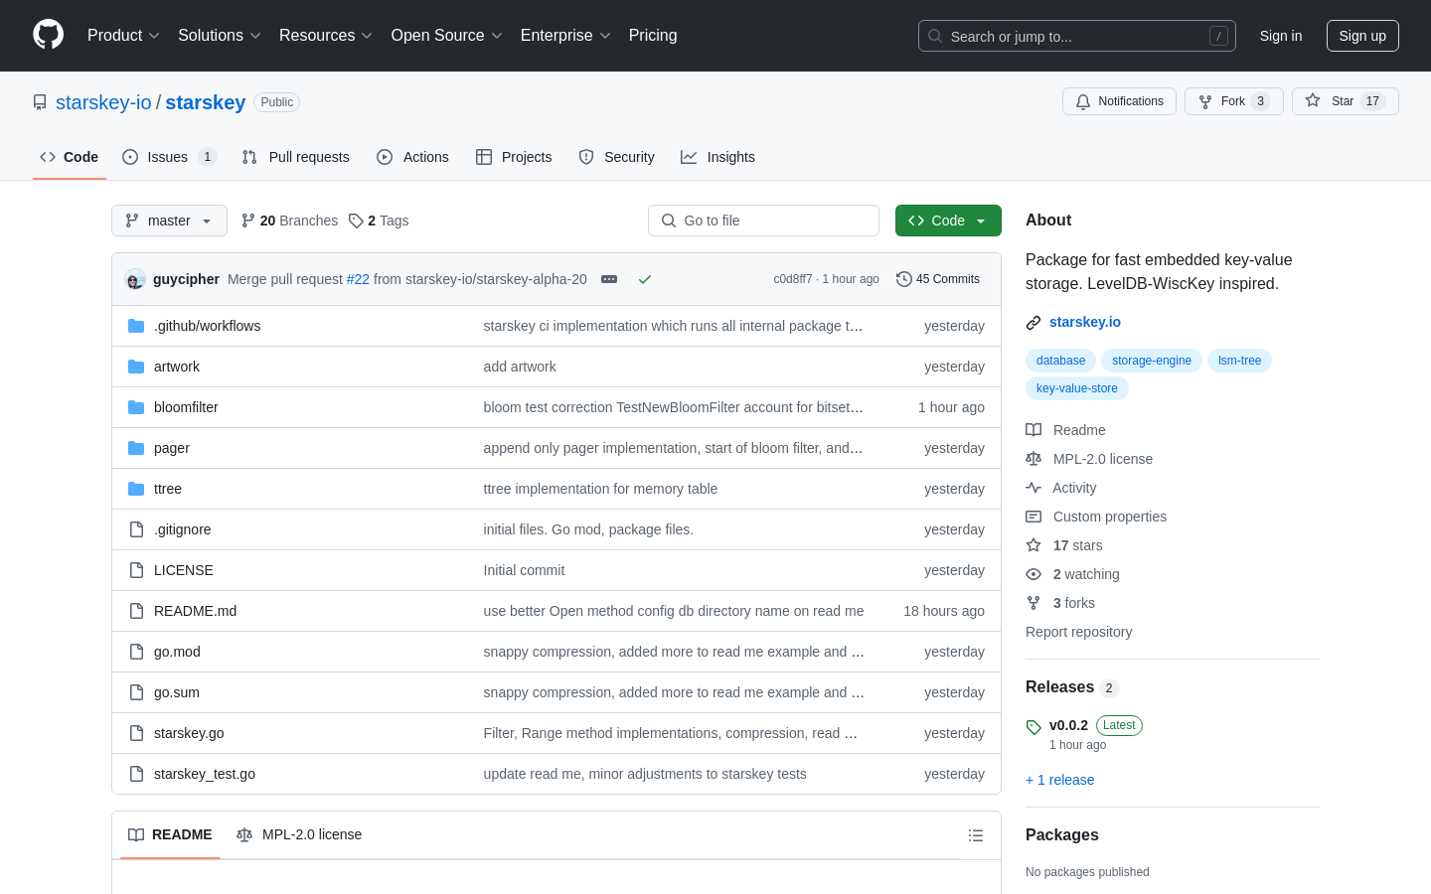Expand the green Code button dropdown
Screen dimensions: 1431x894
[x=948, y=221]
